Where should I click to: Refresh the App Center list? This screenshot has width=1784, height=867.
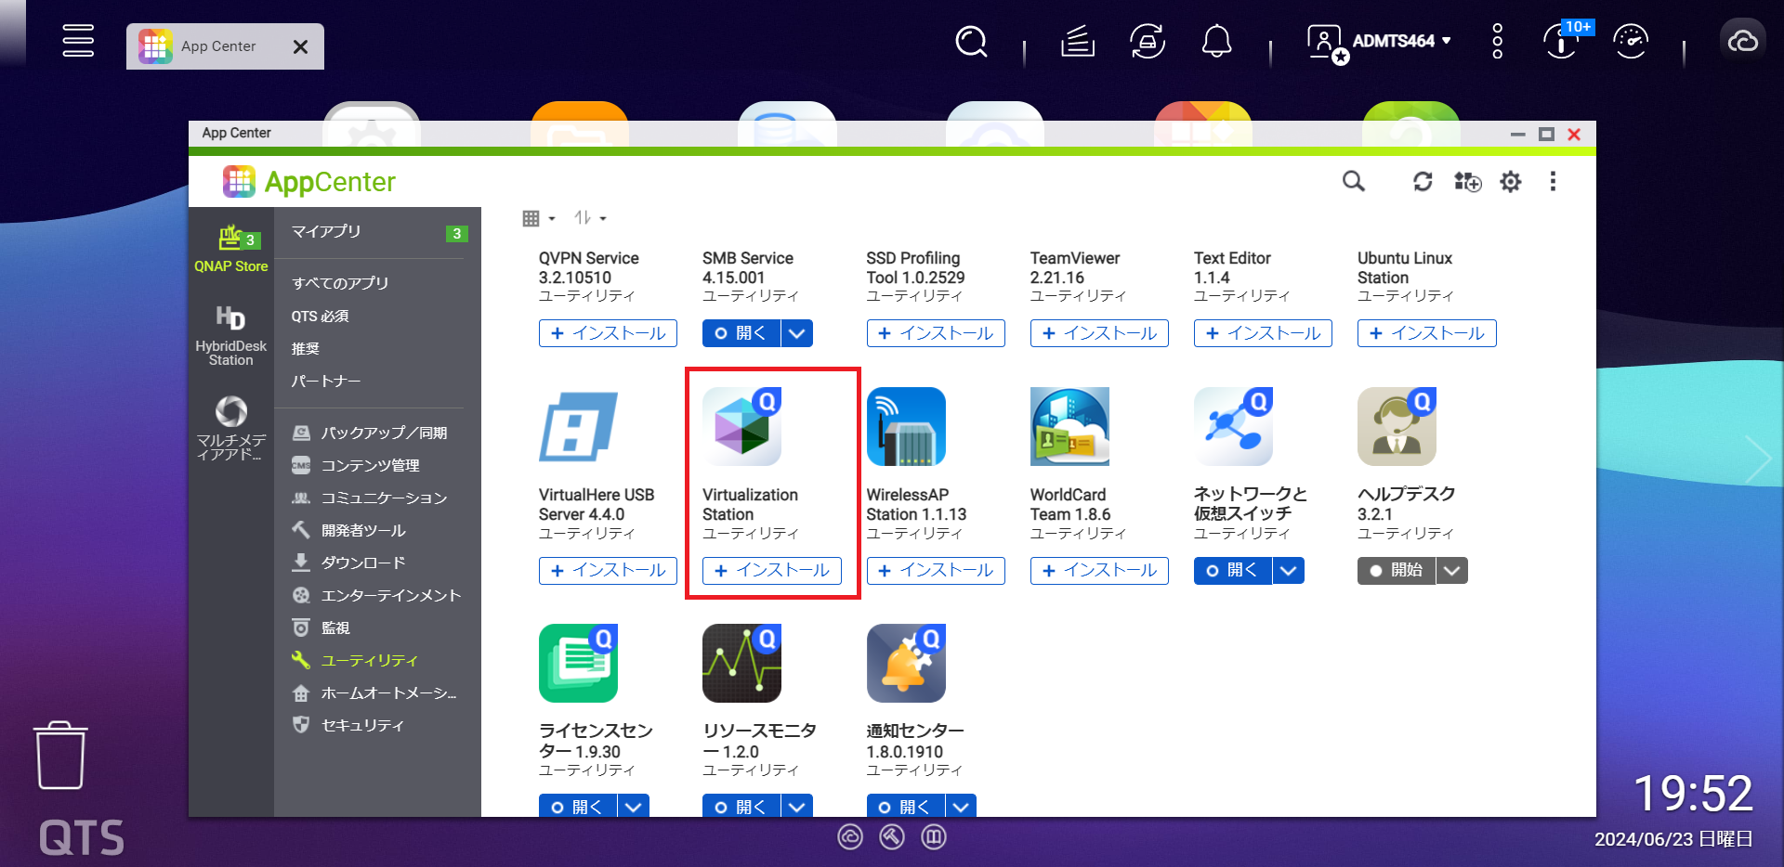click(1423, 181)
